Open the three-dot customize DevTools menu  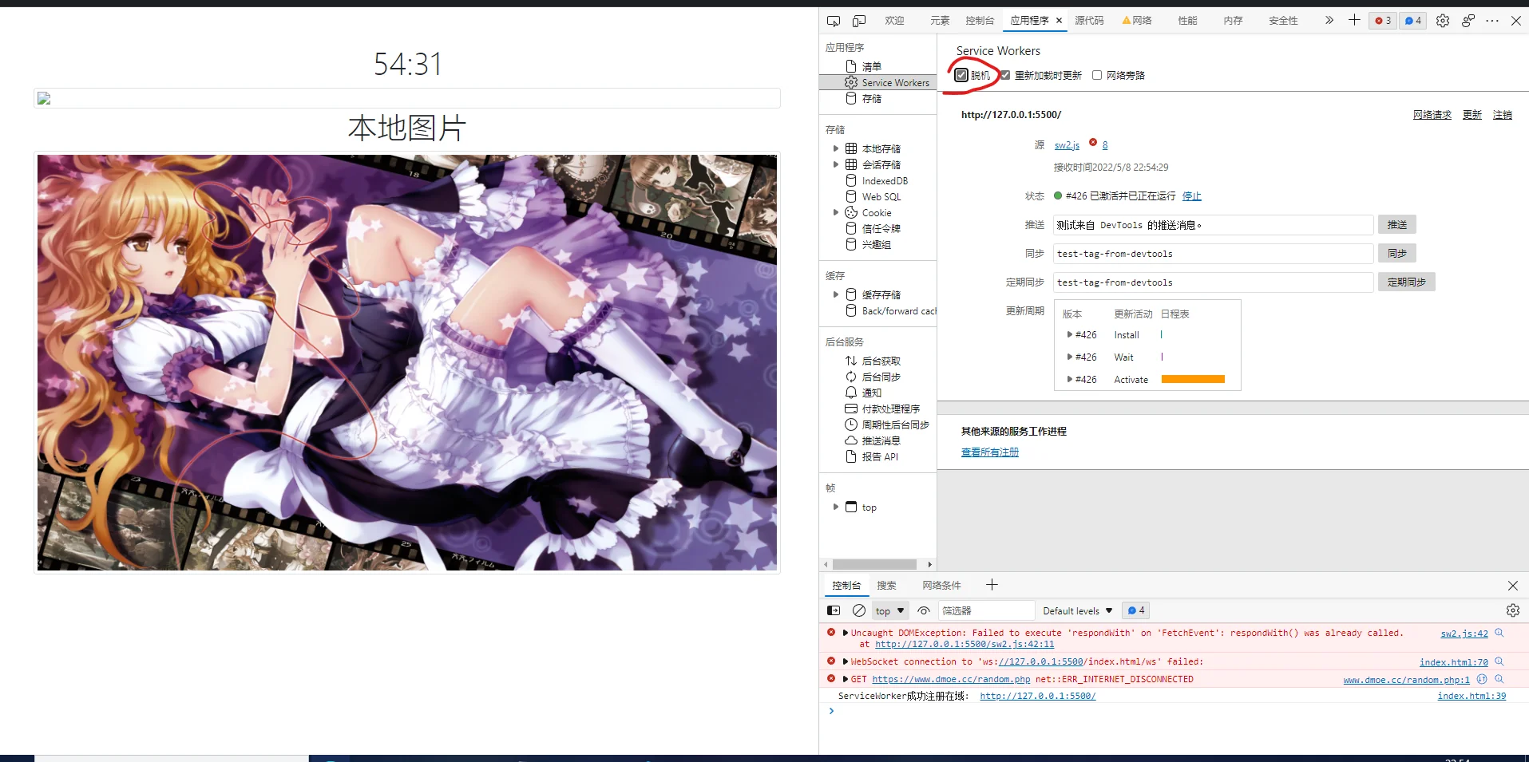[1492, 21]
